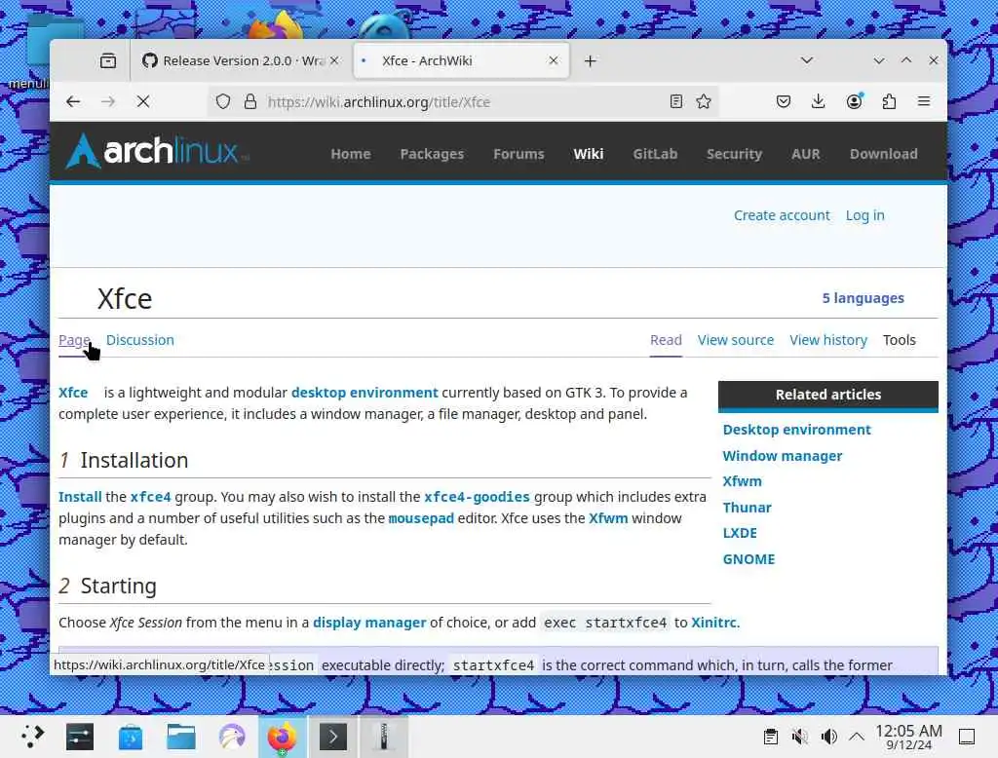Viewport: 998px width, 758px height.
Task: Open the Downloads panel
Action: tap(819, 101)
